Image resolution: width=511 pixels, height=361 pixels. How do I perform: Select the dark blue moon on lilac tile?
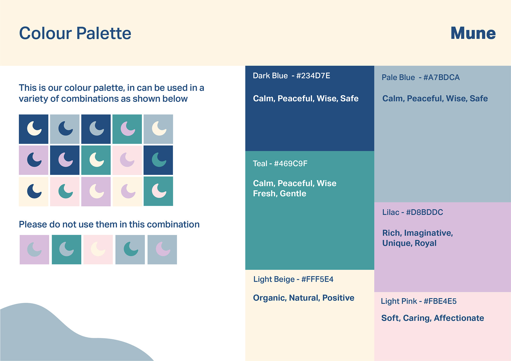(x=34, y=160)
